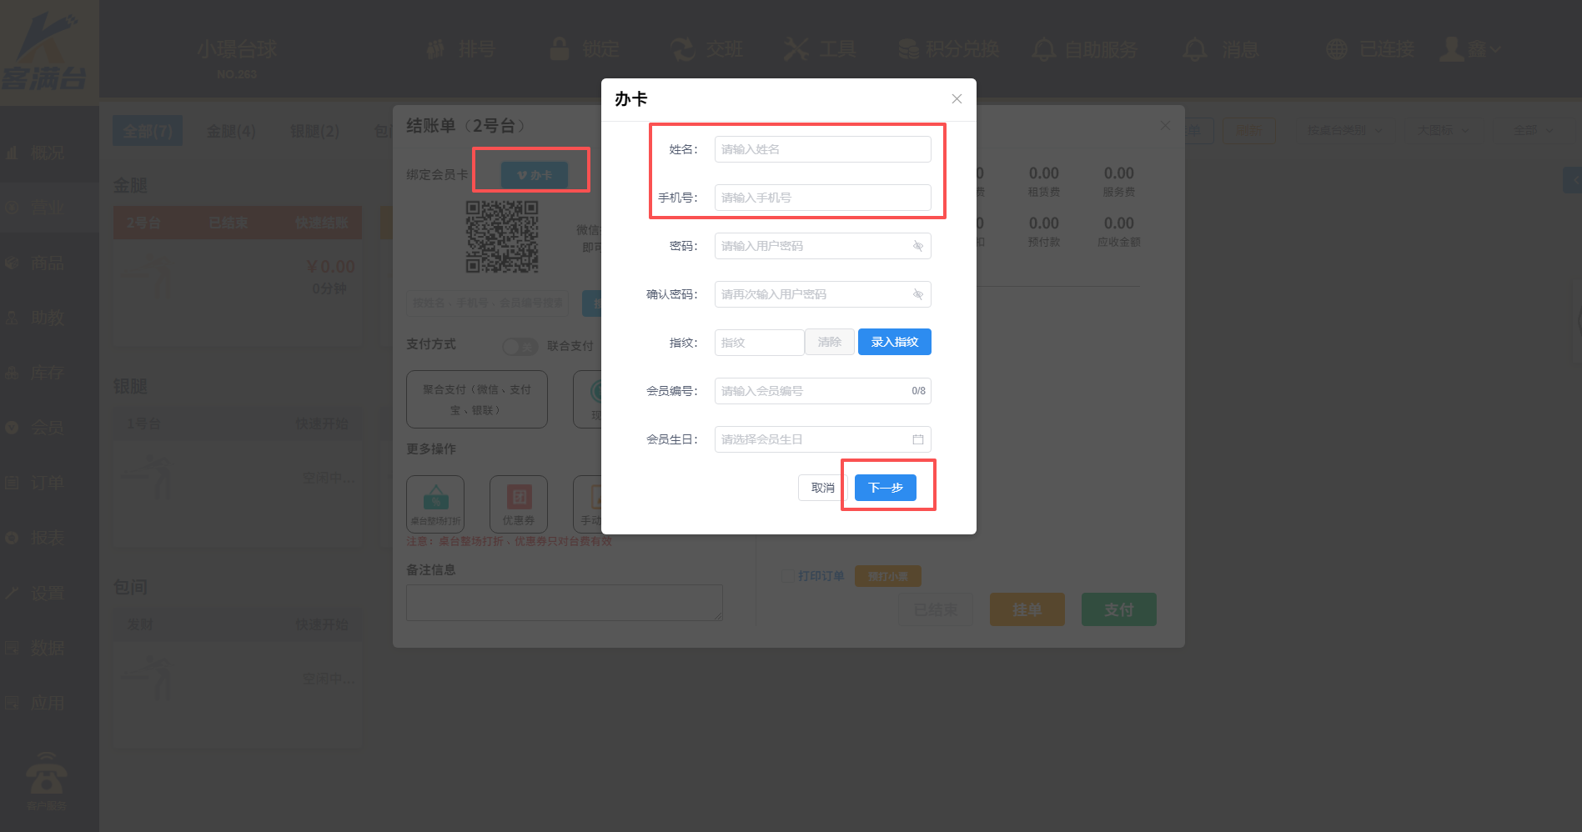Click the 消息 bell icon
Viewport: 1582px width, 832px height.
click(1195, 50)
